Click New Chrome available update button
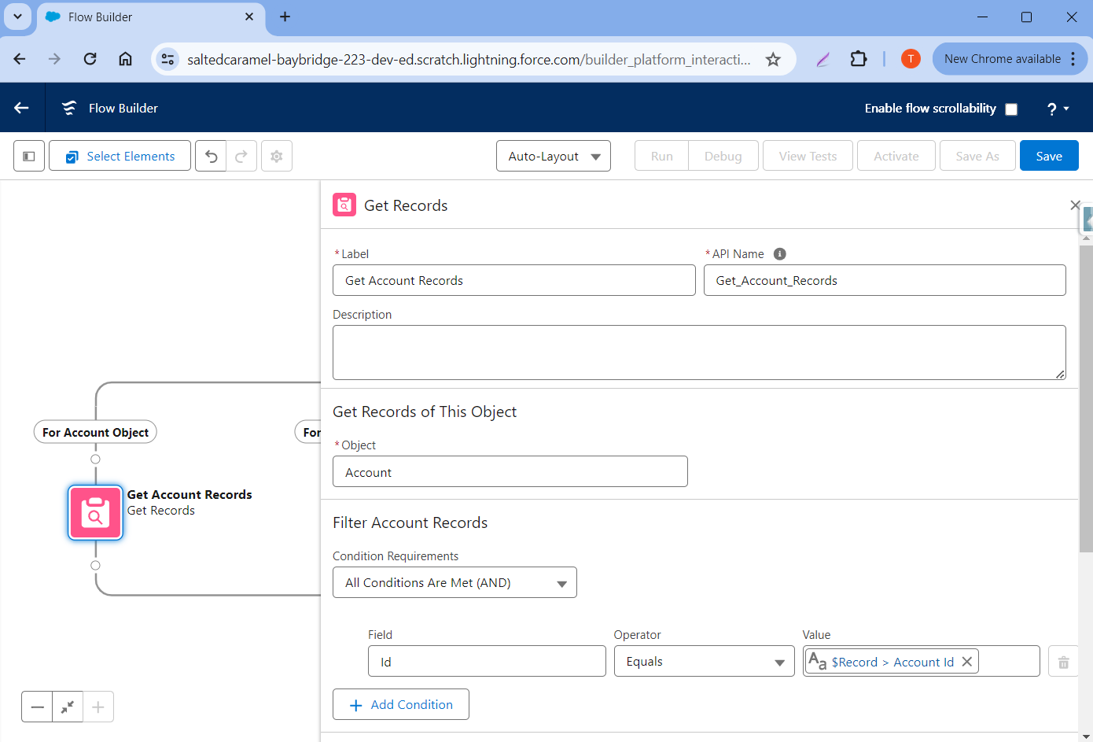 pos(1010,59)
